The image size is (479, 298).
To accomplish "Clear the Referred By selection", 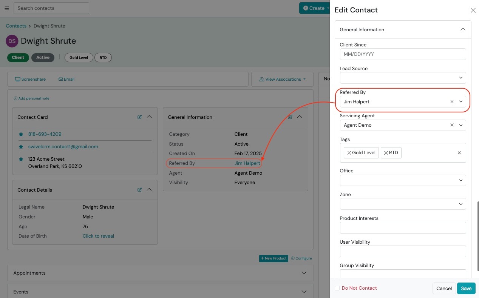I will tap(452, 102).
